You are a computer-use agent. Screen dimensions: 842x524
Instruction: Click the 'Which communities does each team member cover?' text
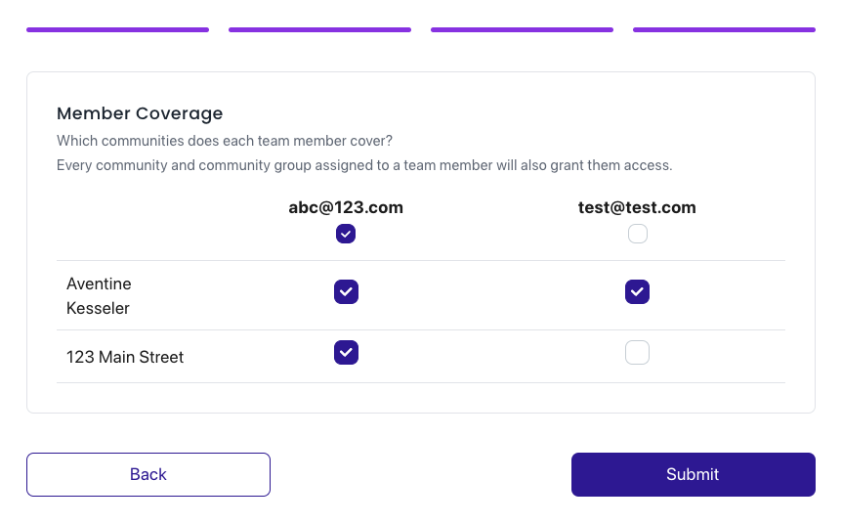(225, 141)
